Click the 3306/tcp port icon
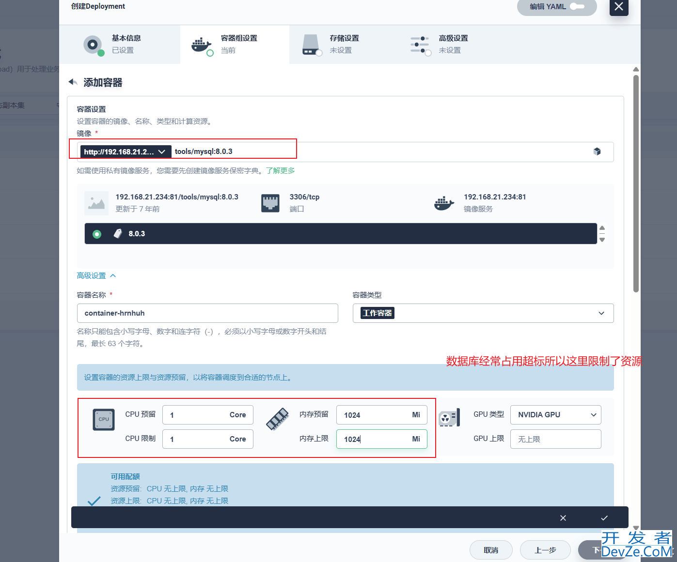 pyautogui.click(x=270, y=203)
